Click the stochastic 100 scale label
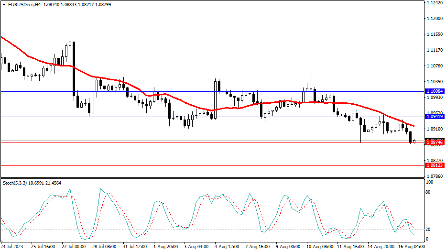 pyautogui.click(x=430, y=183)
